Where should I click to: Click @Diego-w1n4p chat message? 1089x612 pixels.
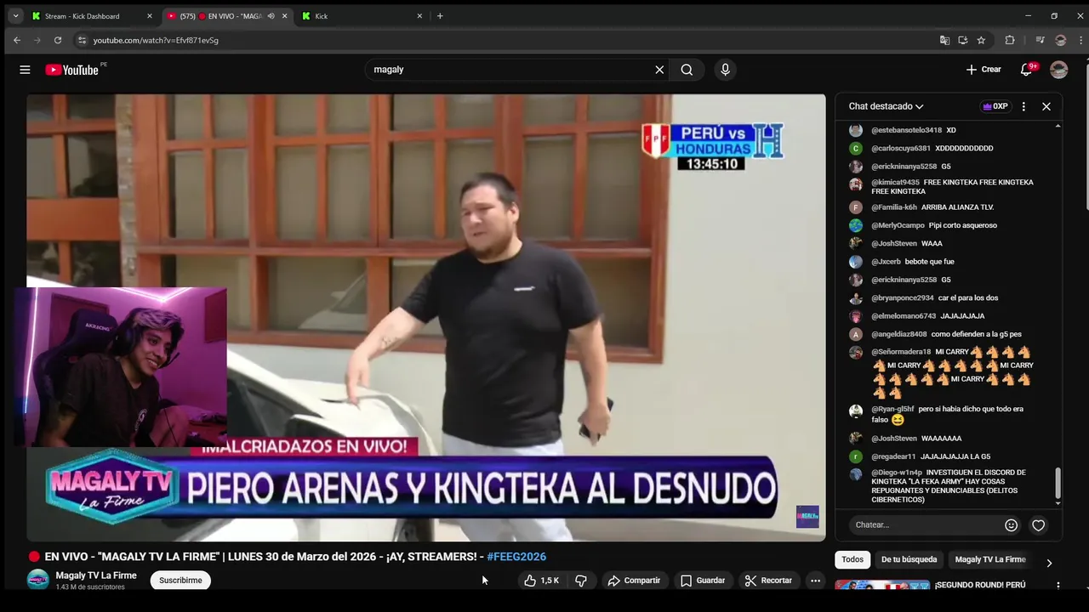click(949, 486)
